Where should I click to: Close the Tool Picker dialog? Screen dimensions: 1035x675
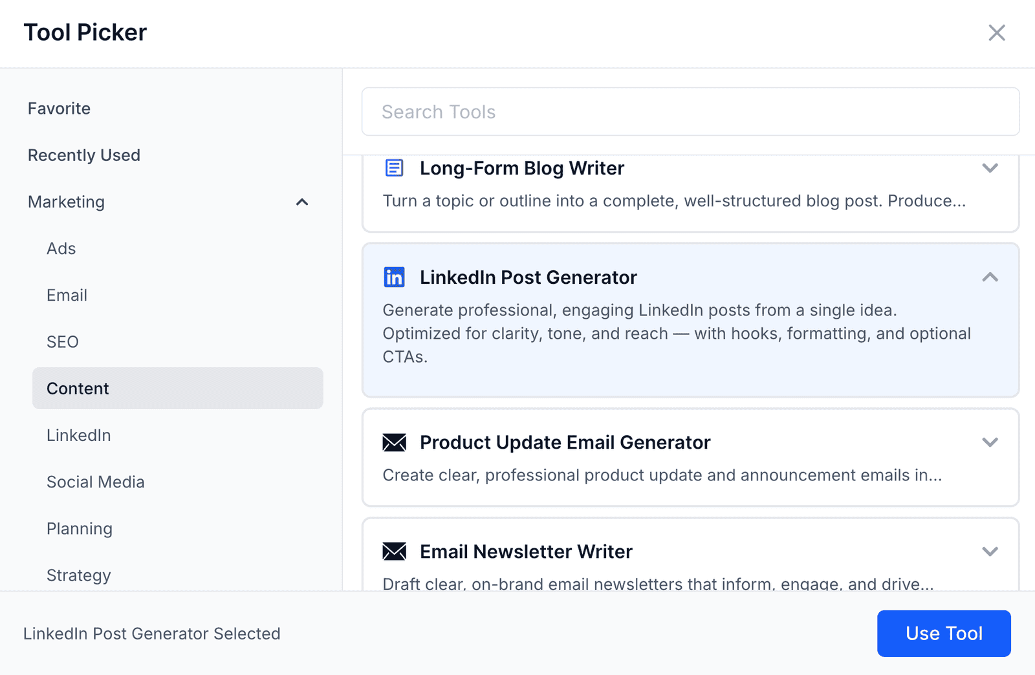[x=996, y=33]
